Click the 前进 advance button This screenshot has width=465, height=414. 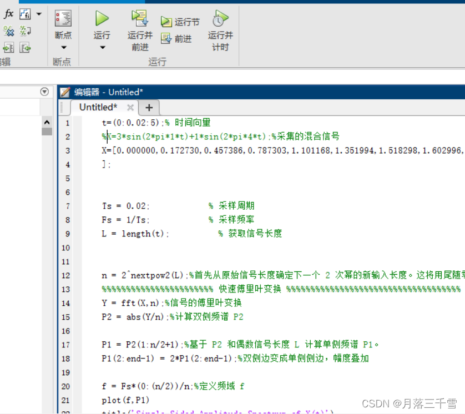[x=176, y=38]
